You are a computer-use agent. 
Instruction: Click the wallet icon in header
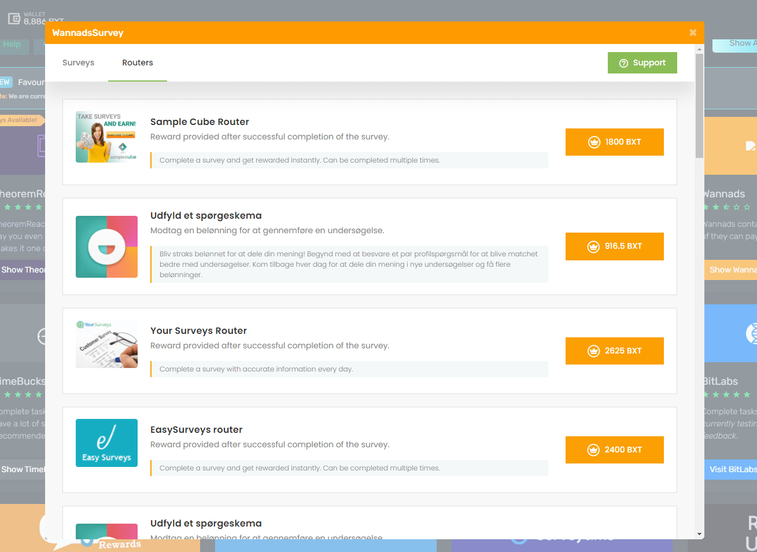[14, 19]
